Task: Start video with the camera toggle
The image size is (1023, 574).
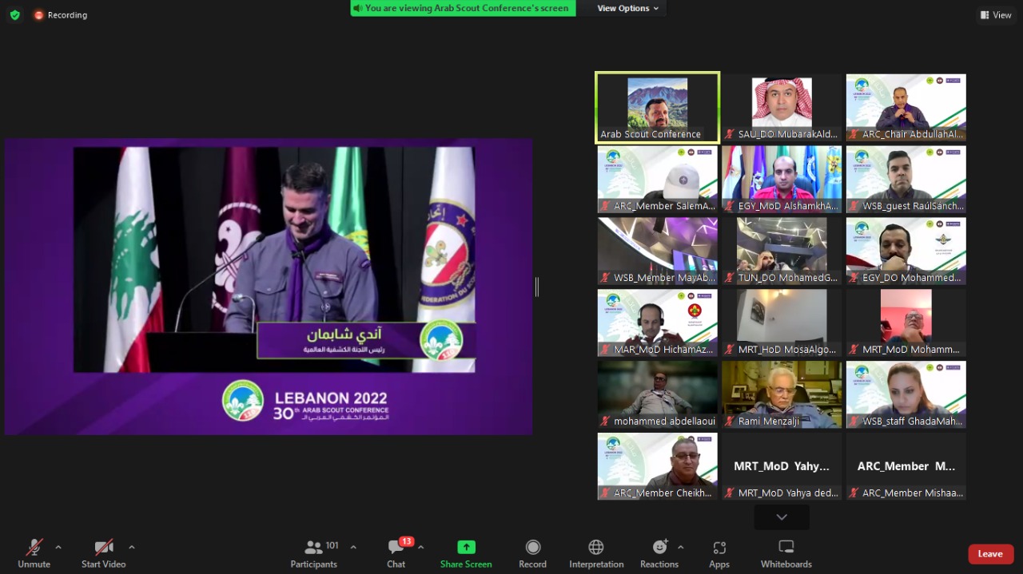Action: pyautogui.click(x=104, y=548)
